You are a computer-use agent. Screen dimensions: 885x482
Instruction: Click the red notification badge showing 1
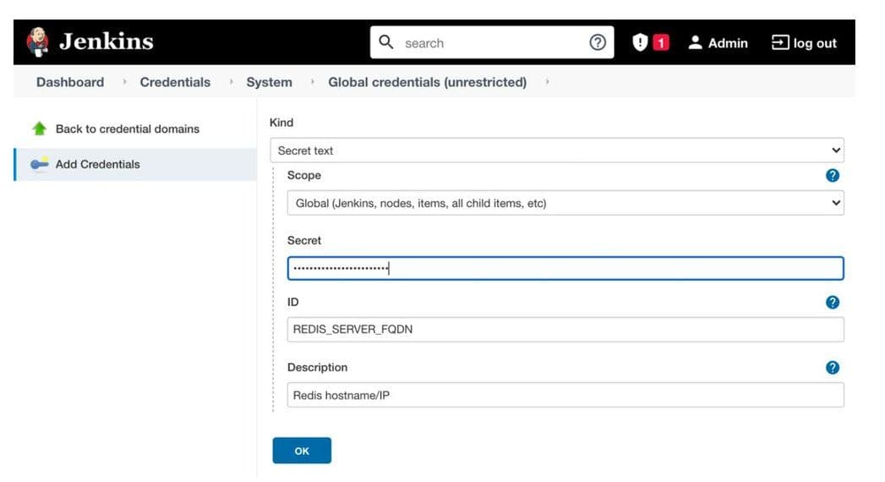point(661,43)
